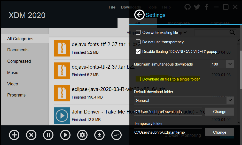The width and height of the screenshot is (242, 145).
Task: Select Music category
Action: tap(13, 72)
